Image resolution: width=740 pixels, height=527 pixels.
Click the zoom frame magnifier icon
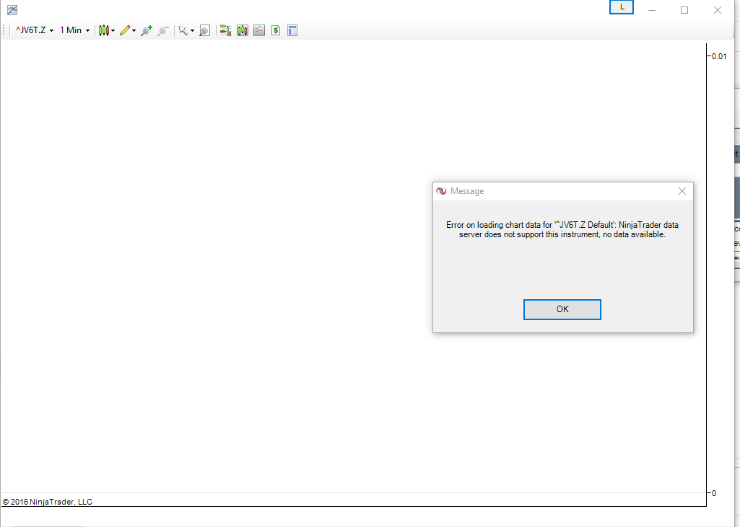pos(204,30)
